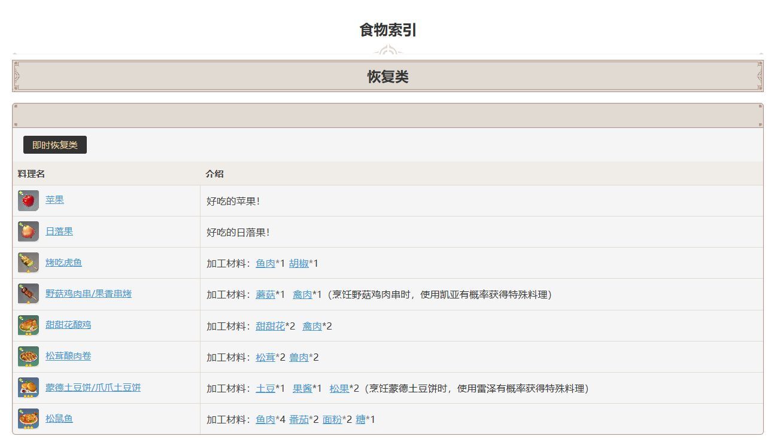777x442 pixels.
Task: Click the 即时恢复类 button
Action: 54,144
